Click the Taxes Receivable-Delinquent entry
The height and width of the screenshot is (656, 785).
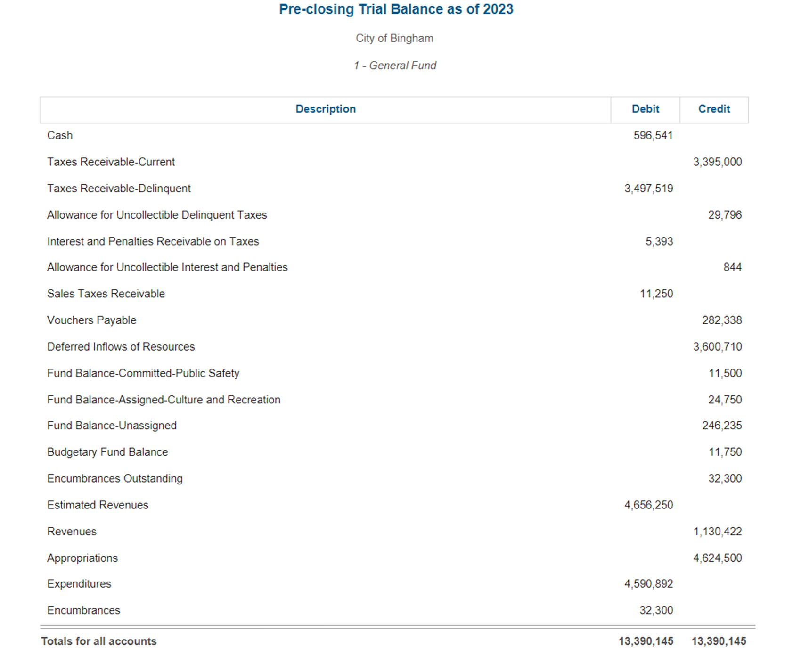coord(119,188)
